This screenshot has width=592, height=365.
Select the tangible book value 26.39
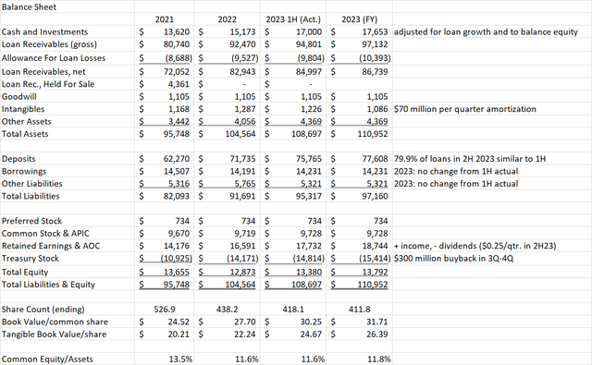pyautogui.click(x=377, y=335)
